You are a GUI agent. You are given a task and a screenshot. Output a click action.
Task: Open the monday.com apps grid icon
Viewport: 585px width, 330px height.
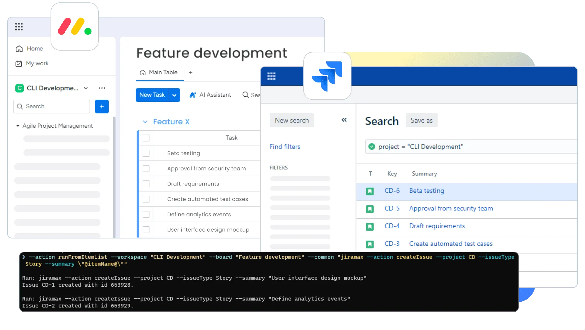tap(19, 27)
